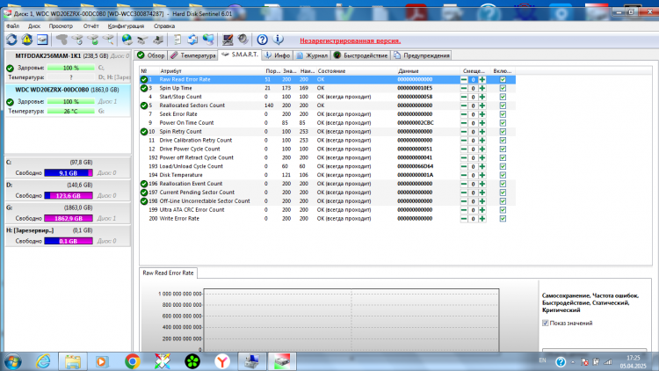This screenshot has width=659, height=371.
Task: Open Google Chrome from the taskbar
Action: 133,361
